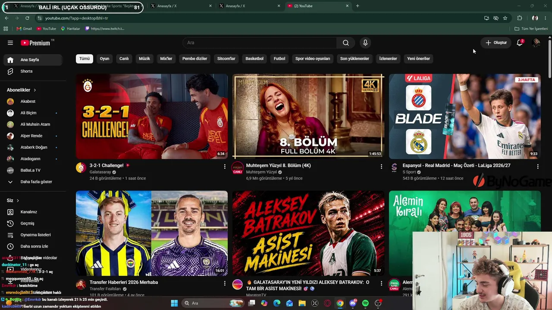Image resolution: width=552 pixels, height=310 pixels.
Task: Play the Muhteşem Yüzyıl 8. Bölüm thumbnail
Action: [308, 116]
